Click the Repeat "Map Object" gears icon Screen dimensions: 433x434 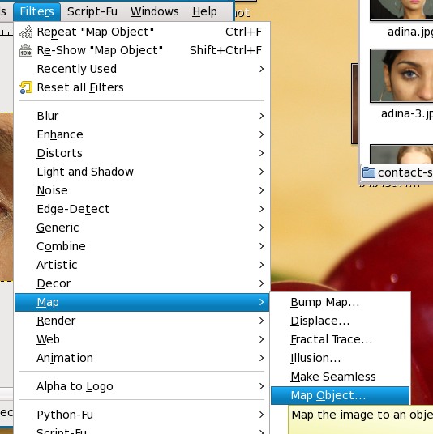click(x=26, y=32)
